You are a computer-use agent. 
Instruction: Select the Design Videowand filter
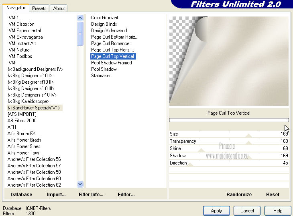[x=109, y=31]
